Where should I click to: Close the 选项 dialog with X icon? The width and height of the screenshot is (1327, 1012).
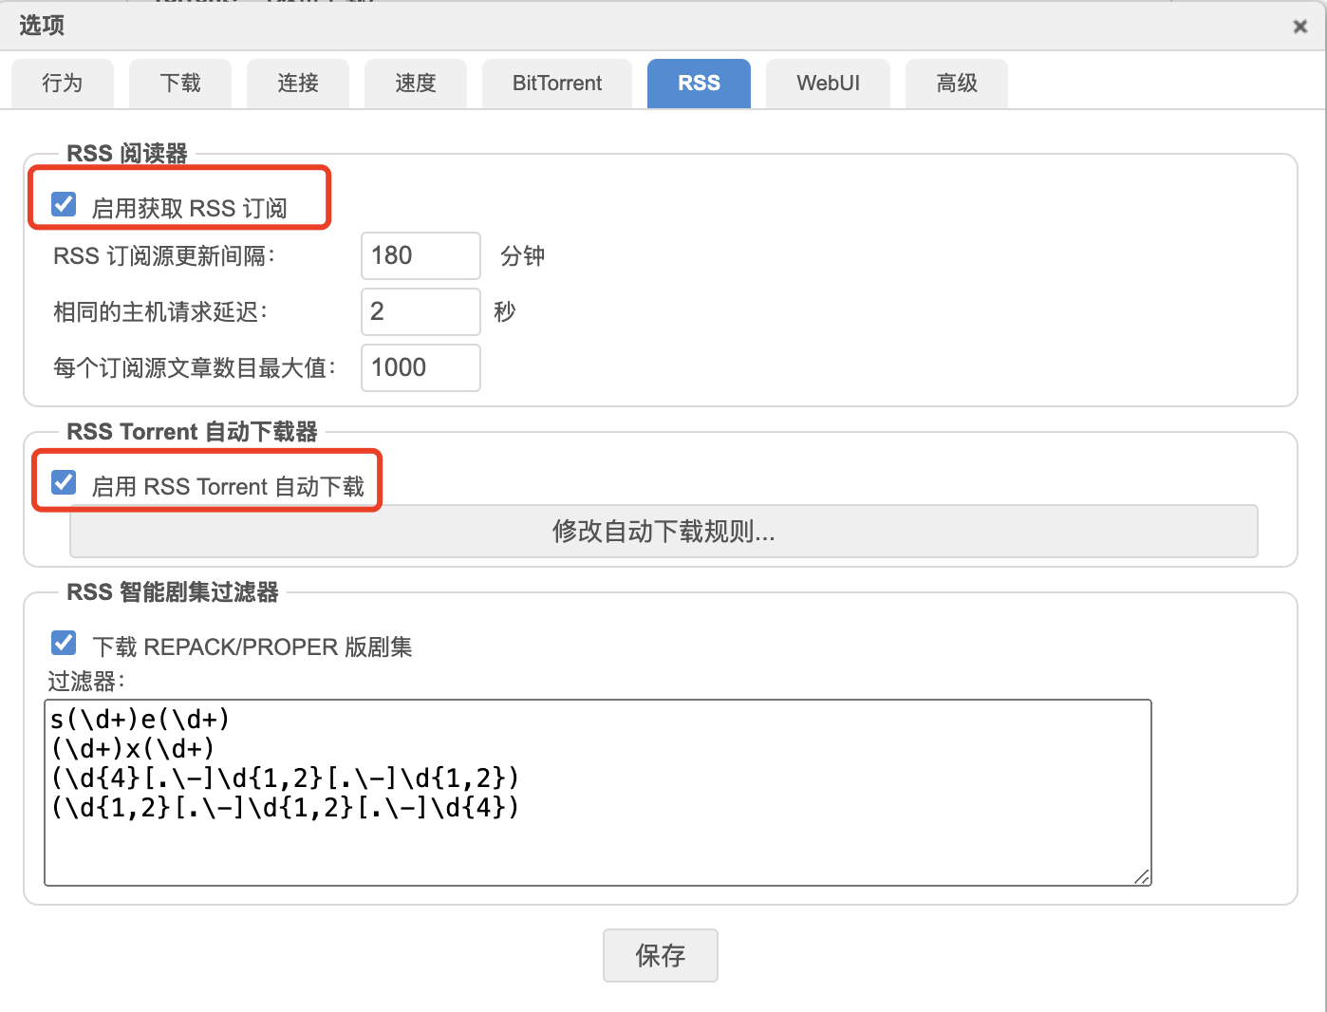click(x=1299, y=27)
